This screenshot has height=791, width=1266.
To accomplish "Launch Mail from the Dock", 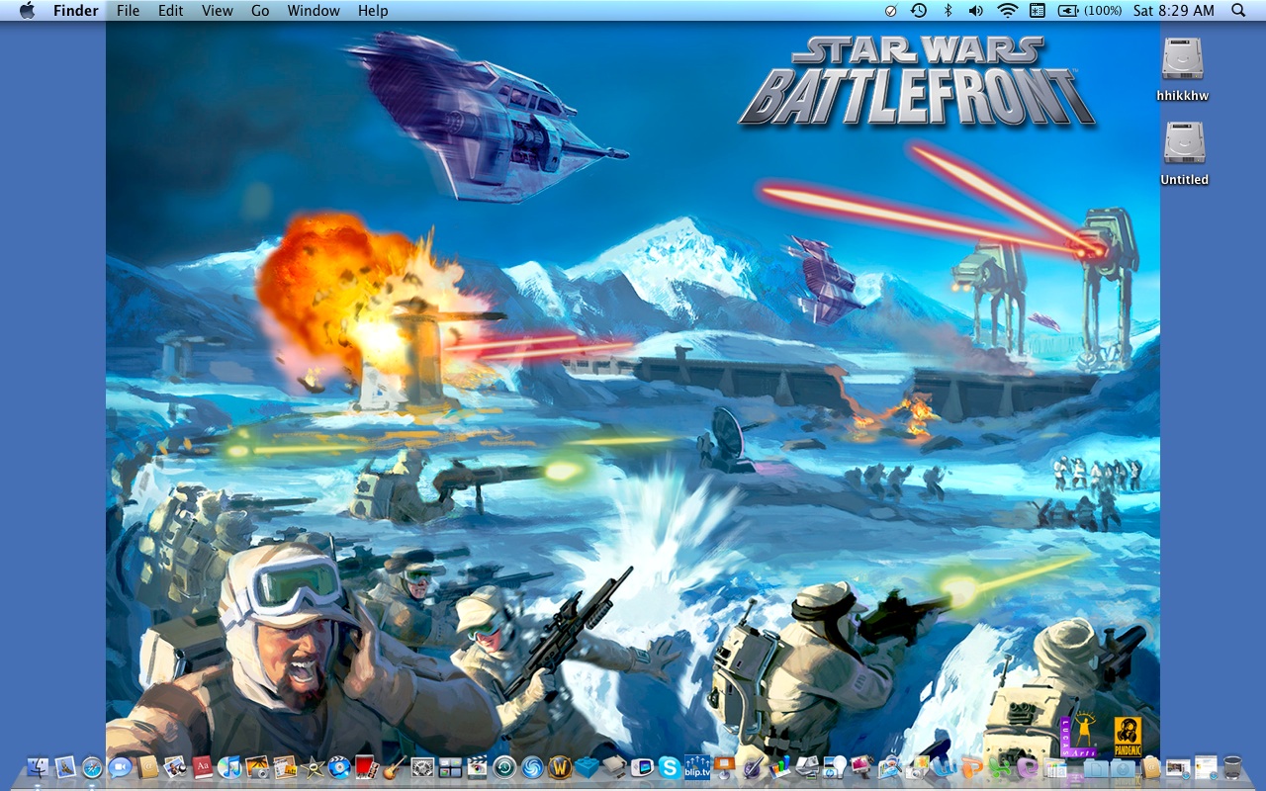I will (65, 767).
